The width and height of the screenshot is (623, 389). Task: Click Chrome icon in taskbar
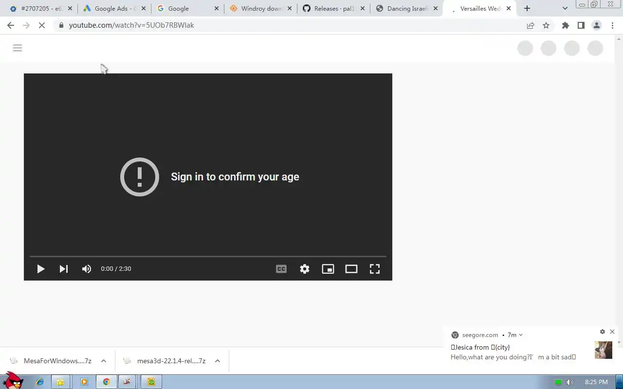point(106,382)
